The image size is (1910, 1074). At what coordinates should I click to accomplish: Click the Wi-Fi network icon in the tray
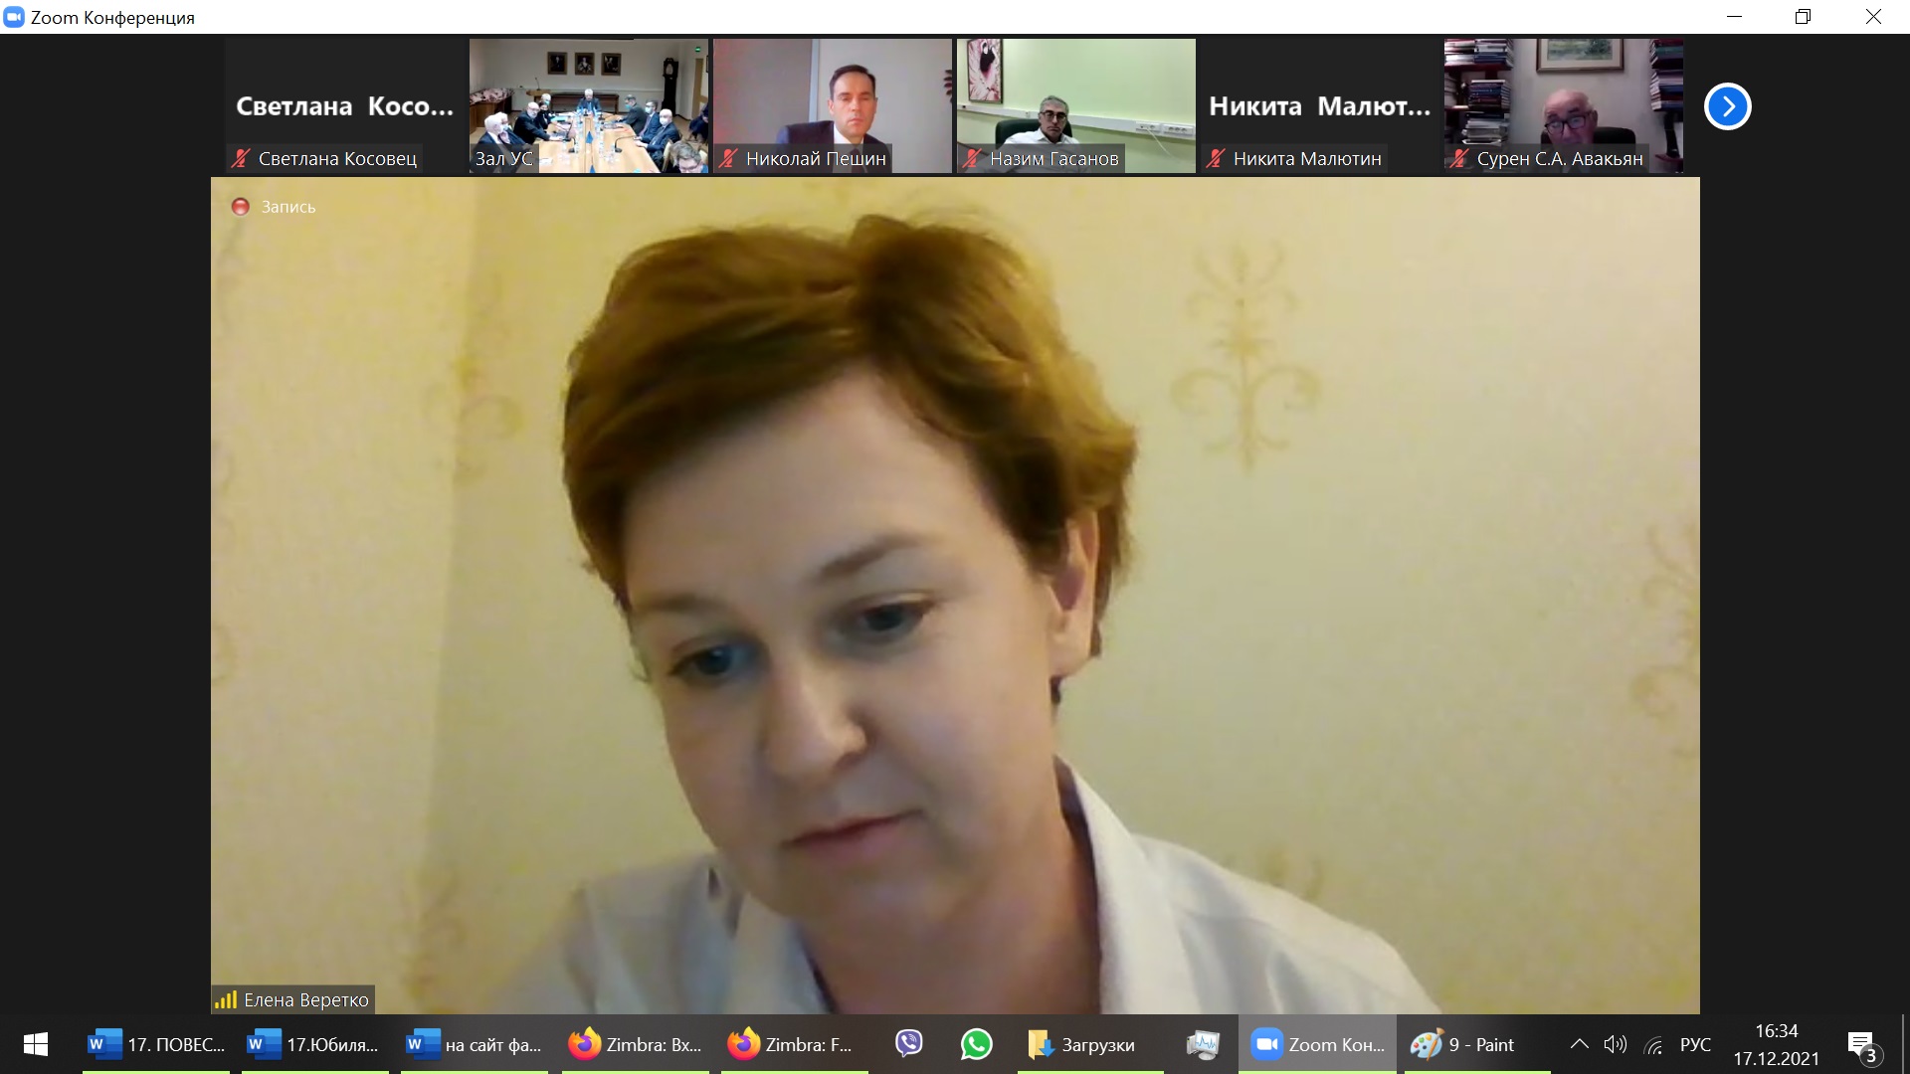coord(1654,1045)
